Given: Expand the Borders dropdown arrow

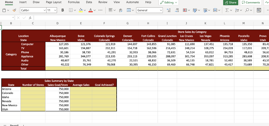Looking at the screenshot, I should point(75,10).
